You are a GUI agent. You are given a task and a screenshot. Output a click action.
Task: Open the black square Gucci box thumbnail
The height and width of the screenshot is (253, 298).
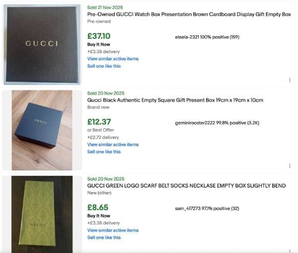point(42,130)
